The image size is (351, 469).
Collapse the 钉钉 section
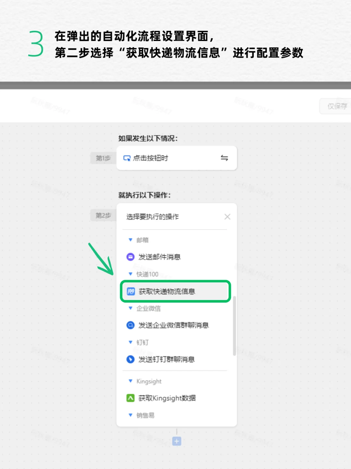tap(130, 342)
